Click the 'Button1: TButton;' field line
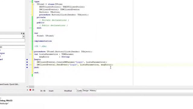Viewport: 193px width, 109px height. (50, 12)
